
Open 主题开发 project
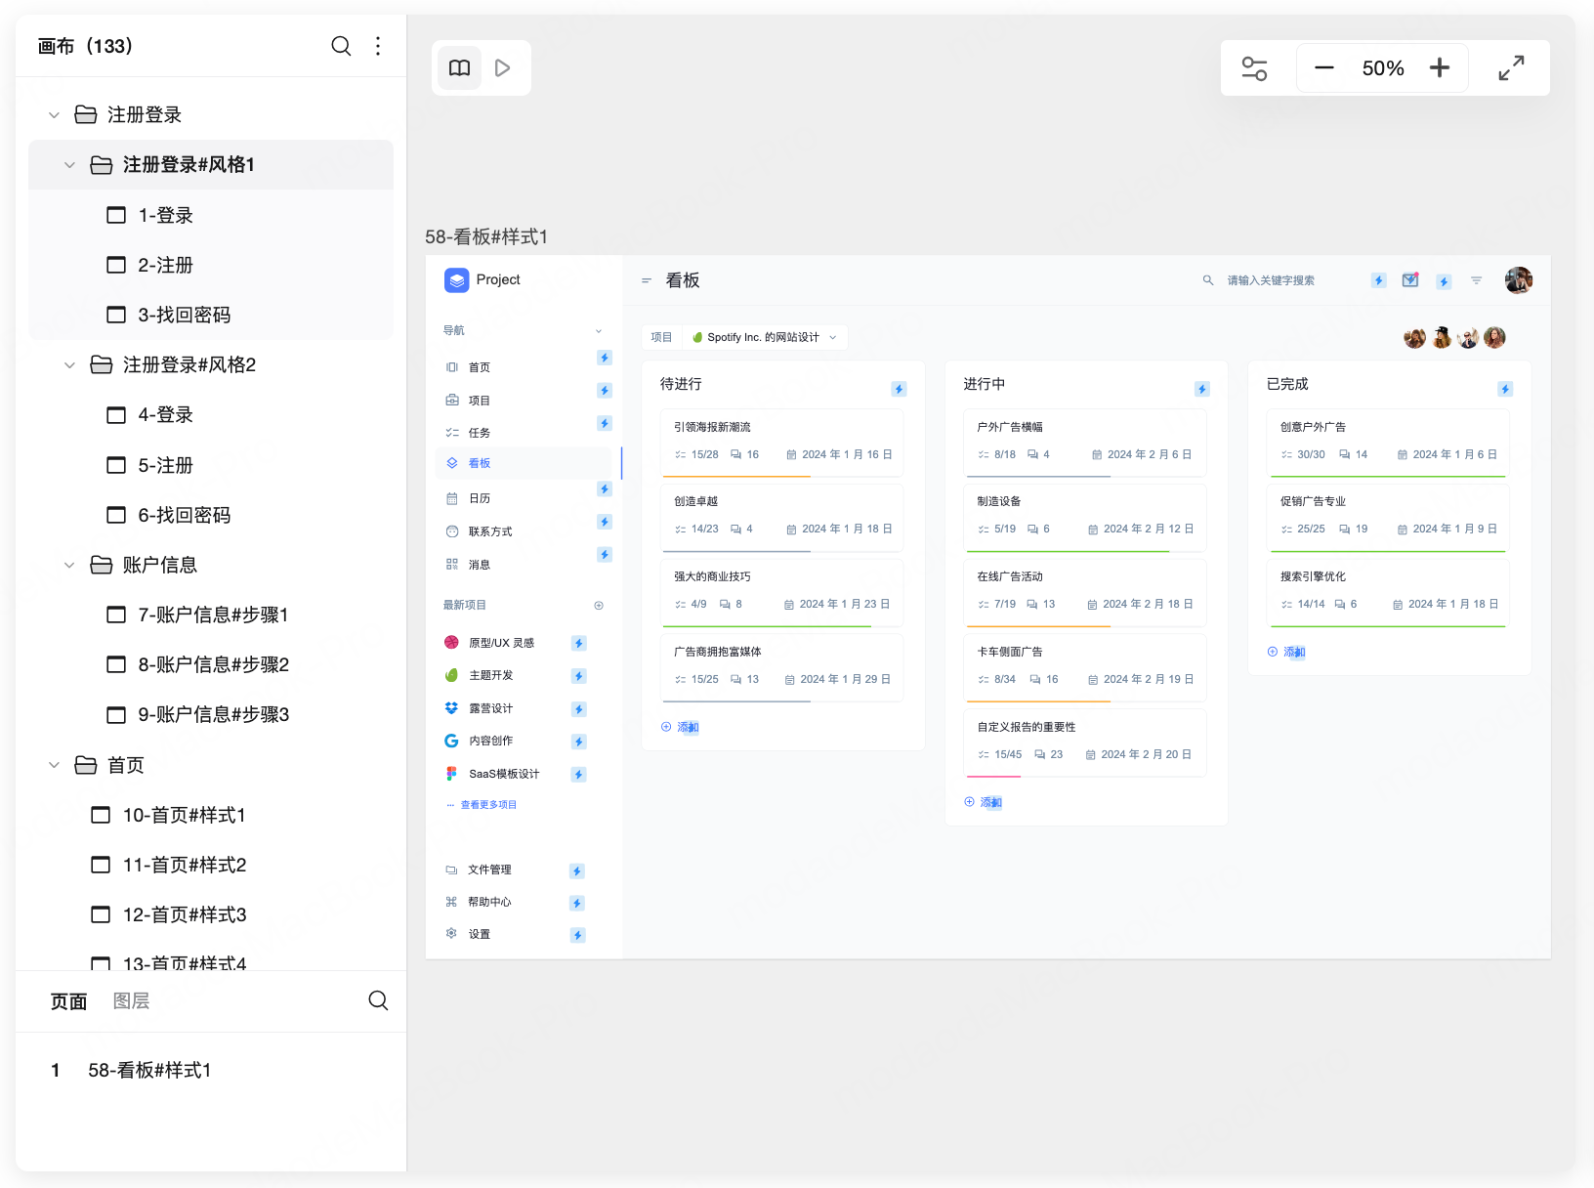pos(490,675)
